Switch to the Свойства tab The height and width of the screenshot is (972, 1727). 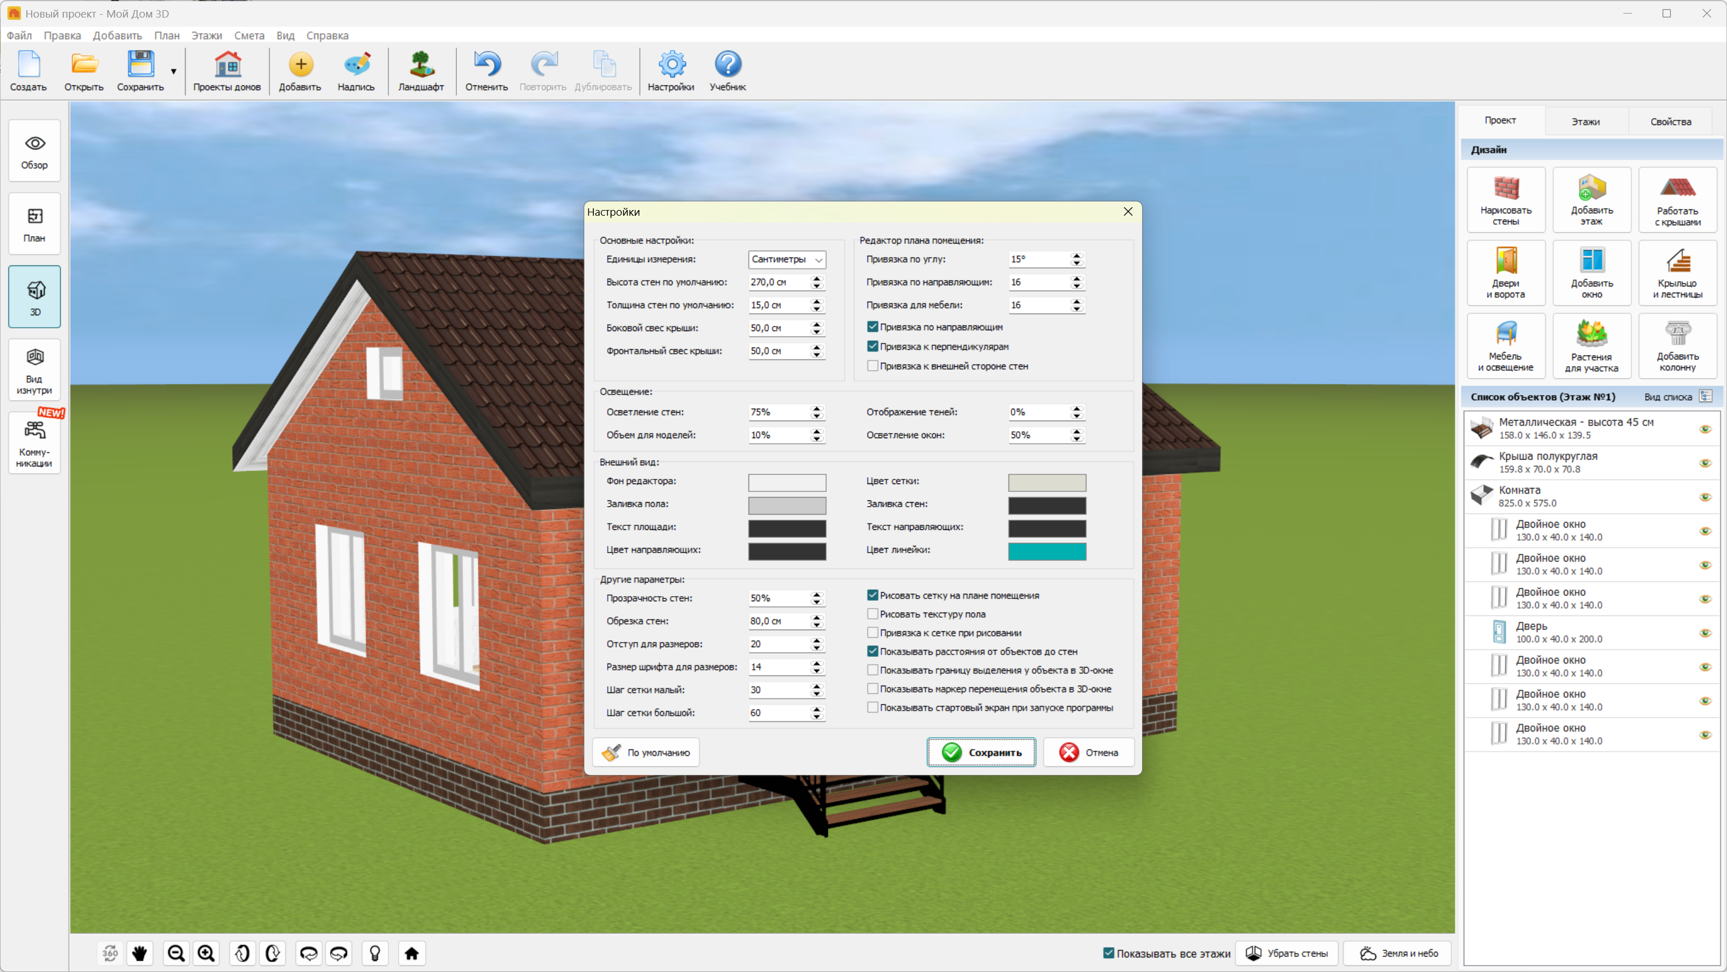coord(1670,121)
